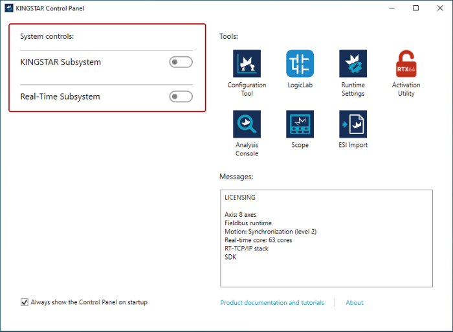Viewport: 453px width, 332px height.
Task: Click the 'Real-Time Subsystem' label
Action: tap(60, 96)
